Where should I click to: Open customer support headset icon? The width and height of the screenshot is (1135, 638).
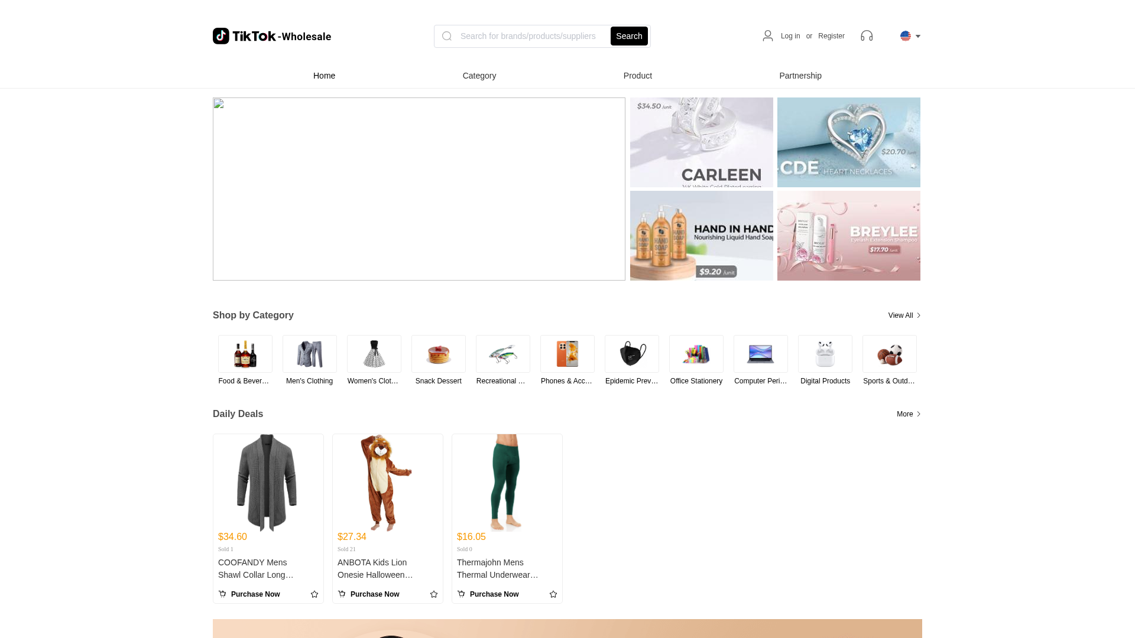click(867, 36)
